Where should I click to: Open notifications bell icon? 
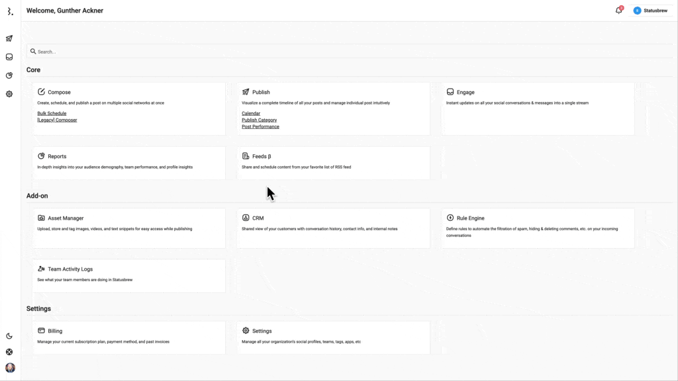click(x=618, y=11)
